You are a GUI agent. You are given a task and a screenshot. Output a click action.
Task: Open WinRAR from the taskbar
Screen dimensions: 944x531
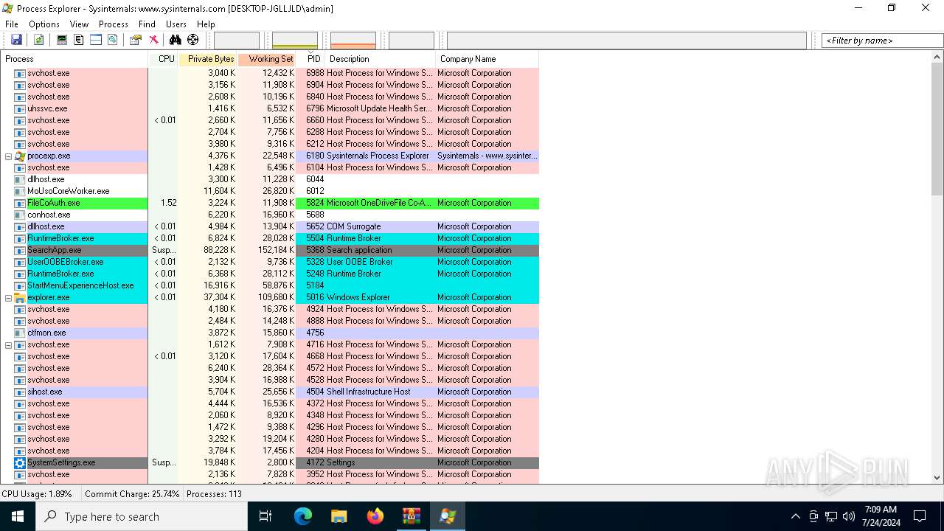(412, 516)
